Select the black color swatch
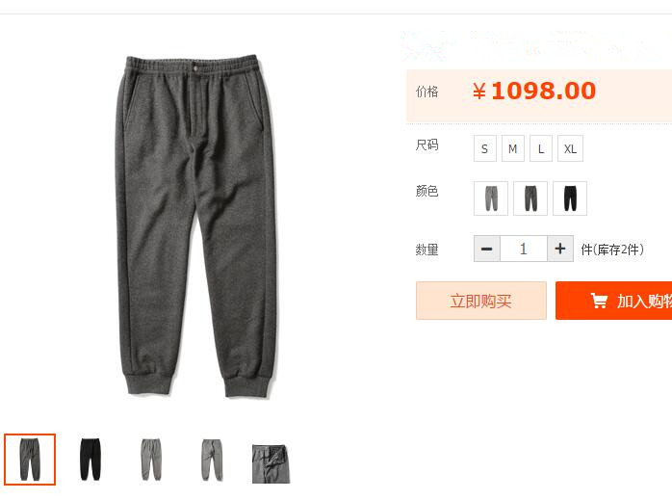The image size is (672, 500). [x=570, y=198]
